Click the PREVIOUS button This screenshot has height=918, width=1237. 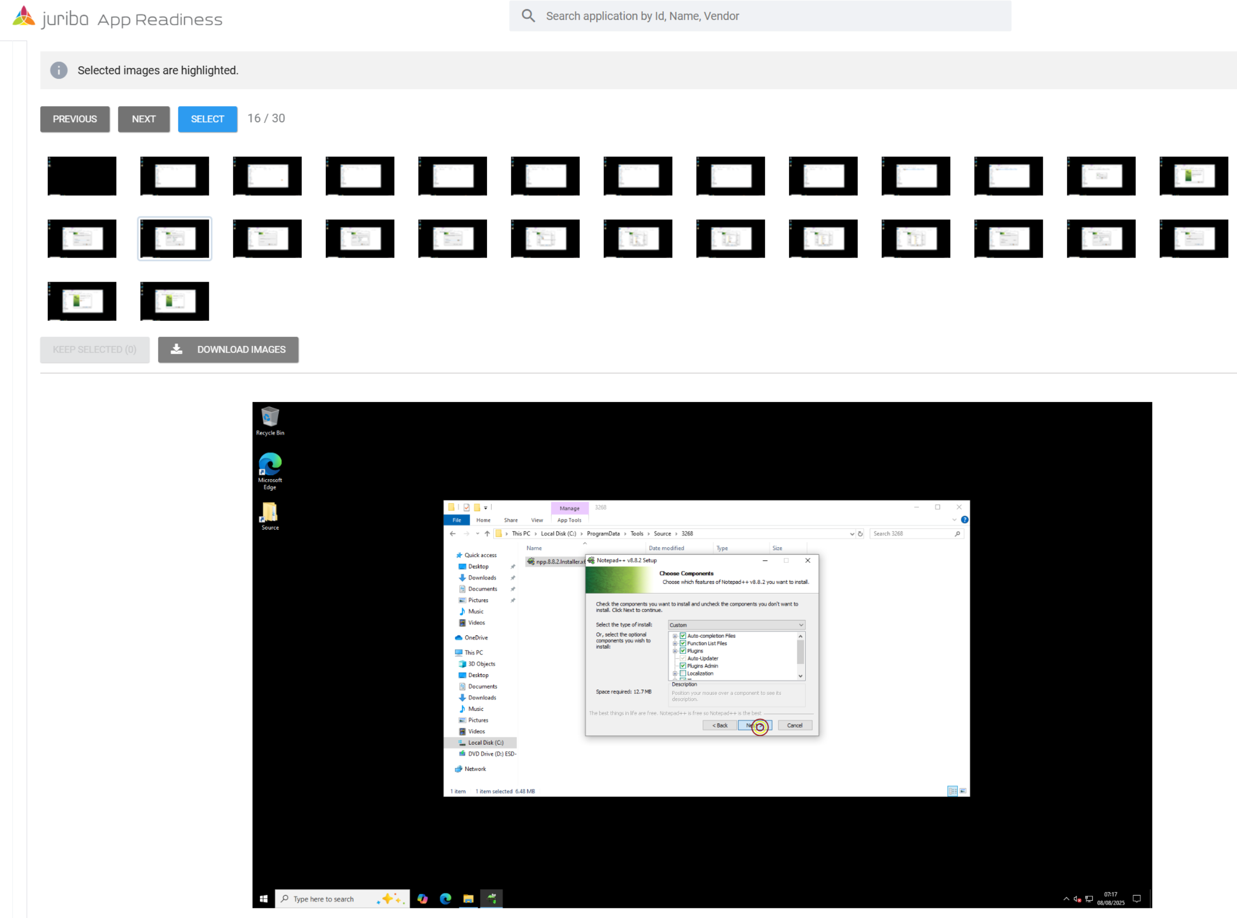click(74, 119)
